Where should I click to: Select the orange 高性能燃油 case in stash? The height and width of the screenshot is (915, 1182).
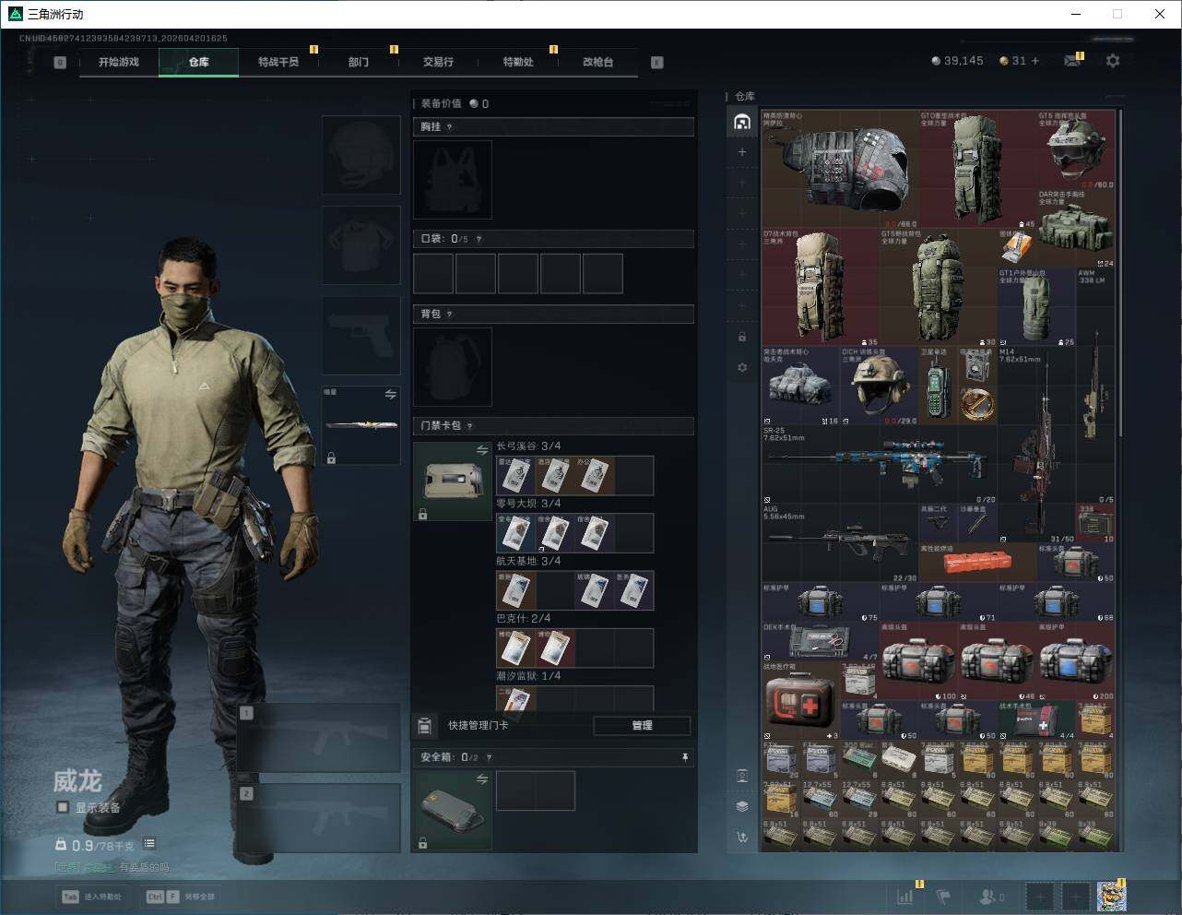click(x=978, y=563)
